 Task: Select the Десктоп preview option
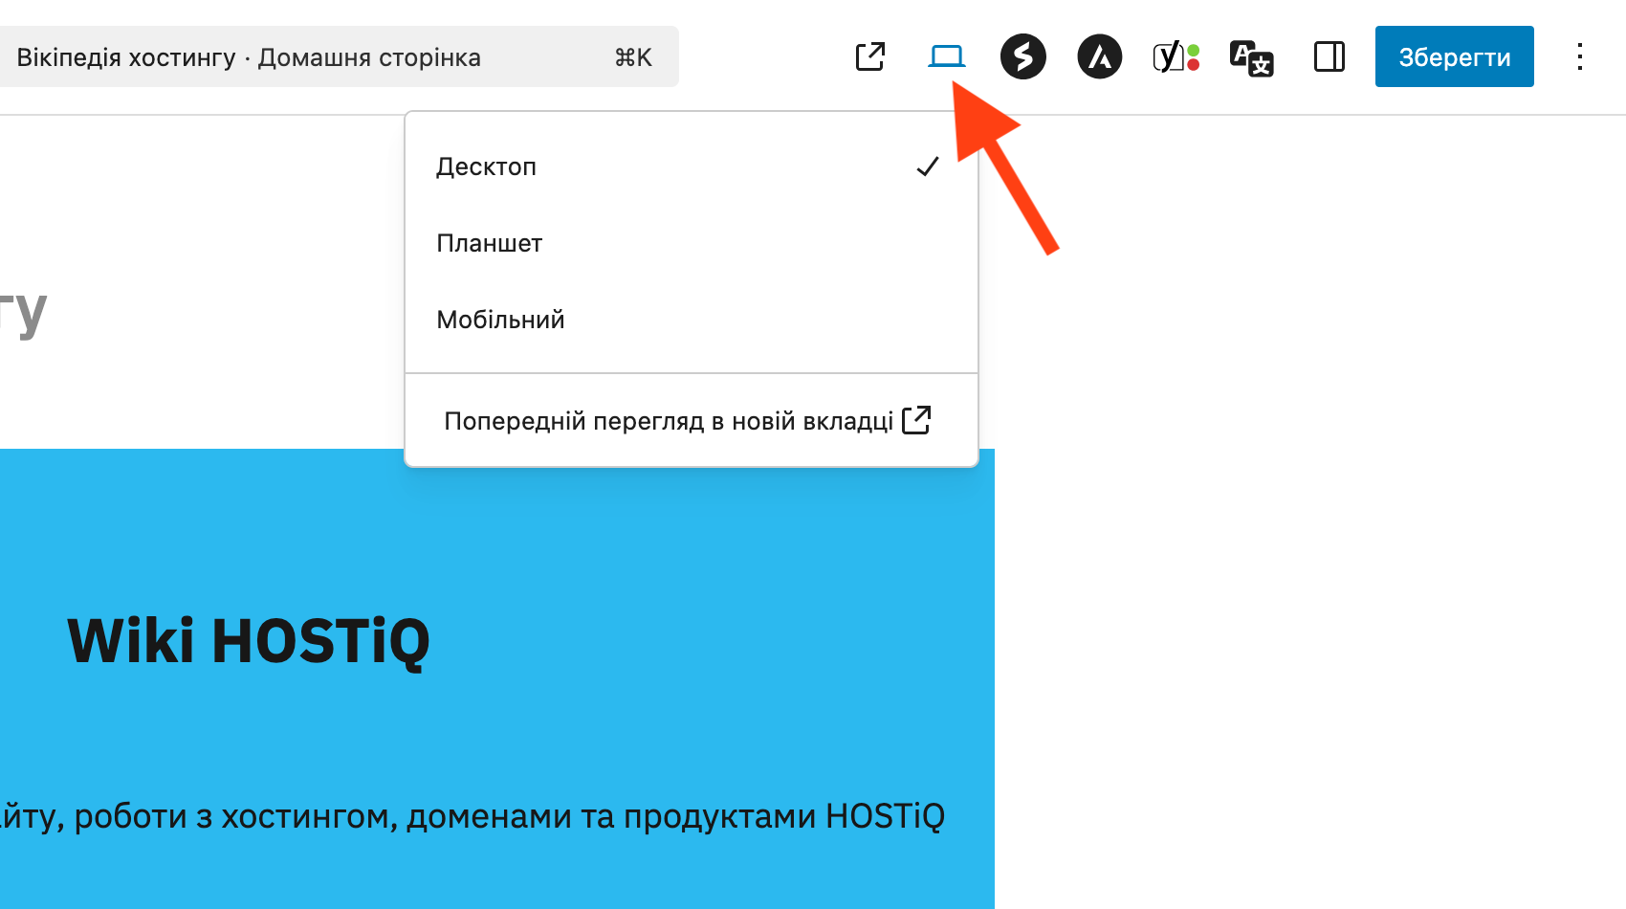pyautogui.click(x=692, y=166)
